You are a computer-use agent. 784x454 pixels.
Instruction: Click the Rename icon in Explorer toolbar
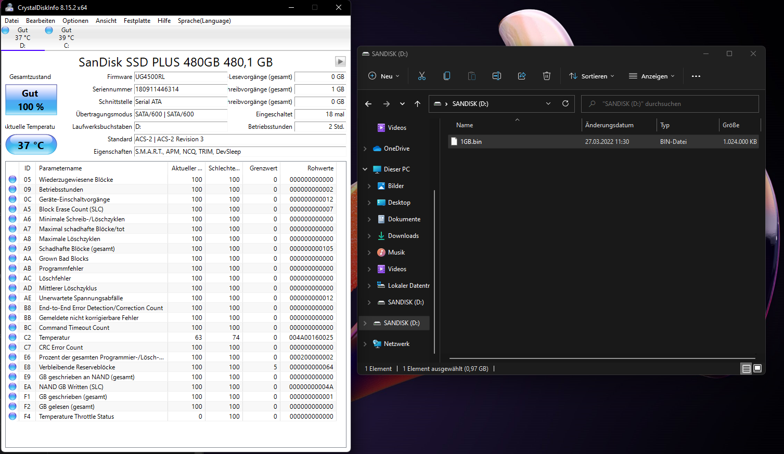(x=497, y=76)
